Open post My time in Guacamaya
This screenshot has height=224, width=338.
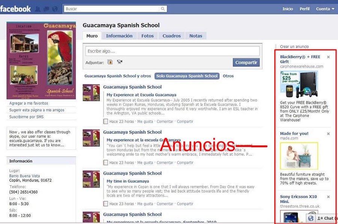[128, 181]
